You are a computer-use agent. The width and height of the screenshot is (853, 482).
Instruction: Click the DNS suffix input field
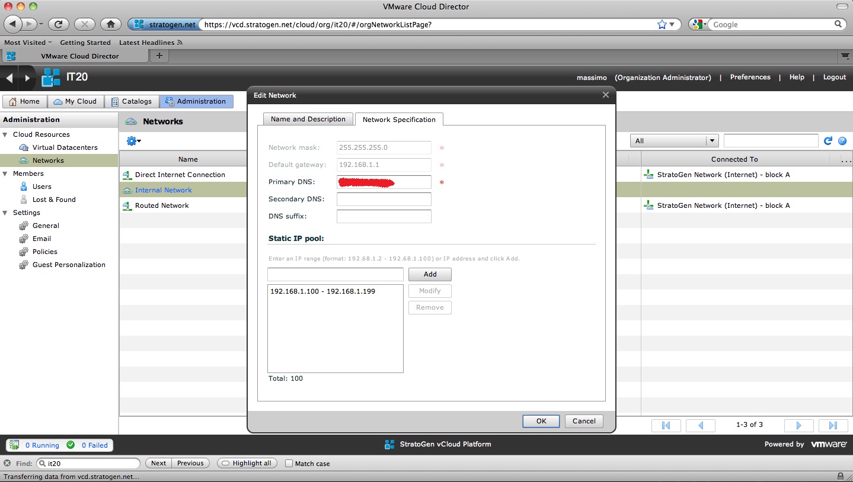point(384,216)
